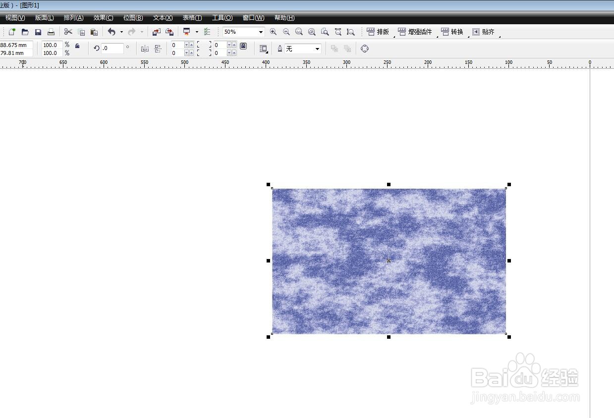Zoom in with the plus magnifier
Viewport: 614px width, 418px height.
[x=273, y=32]
